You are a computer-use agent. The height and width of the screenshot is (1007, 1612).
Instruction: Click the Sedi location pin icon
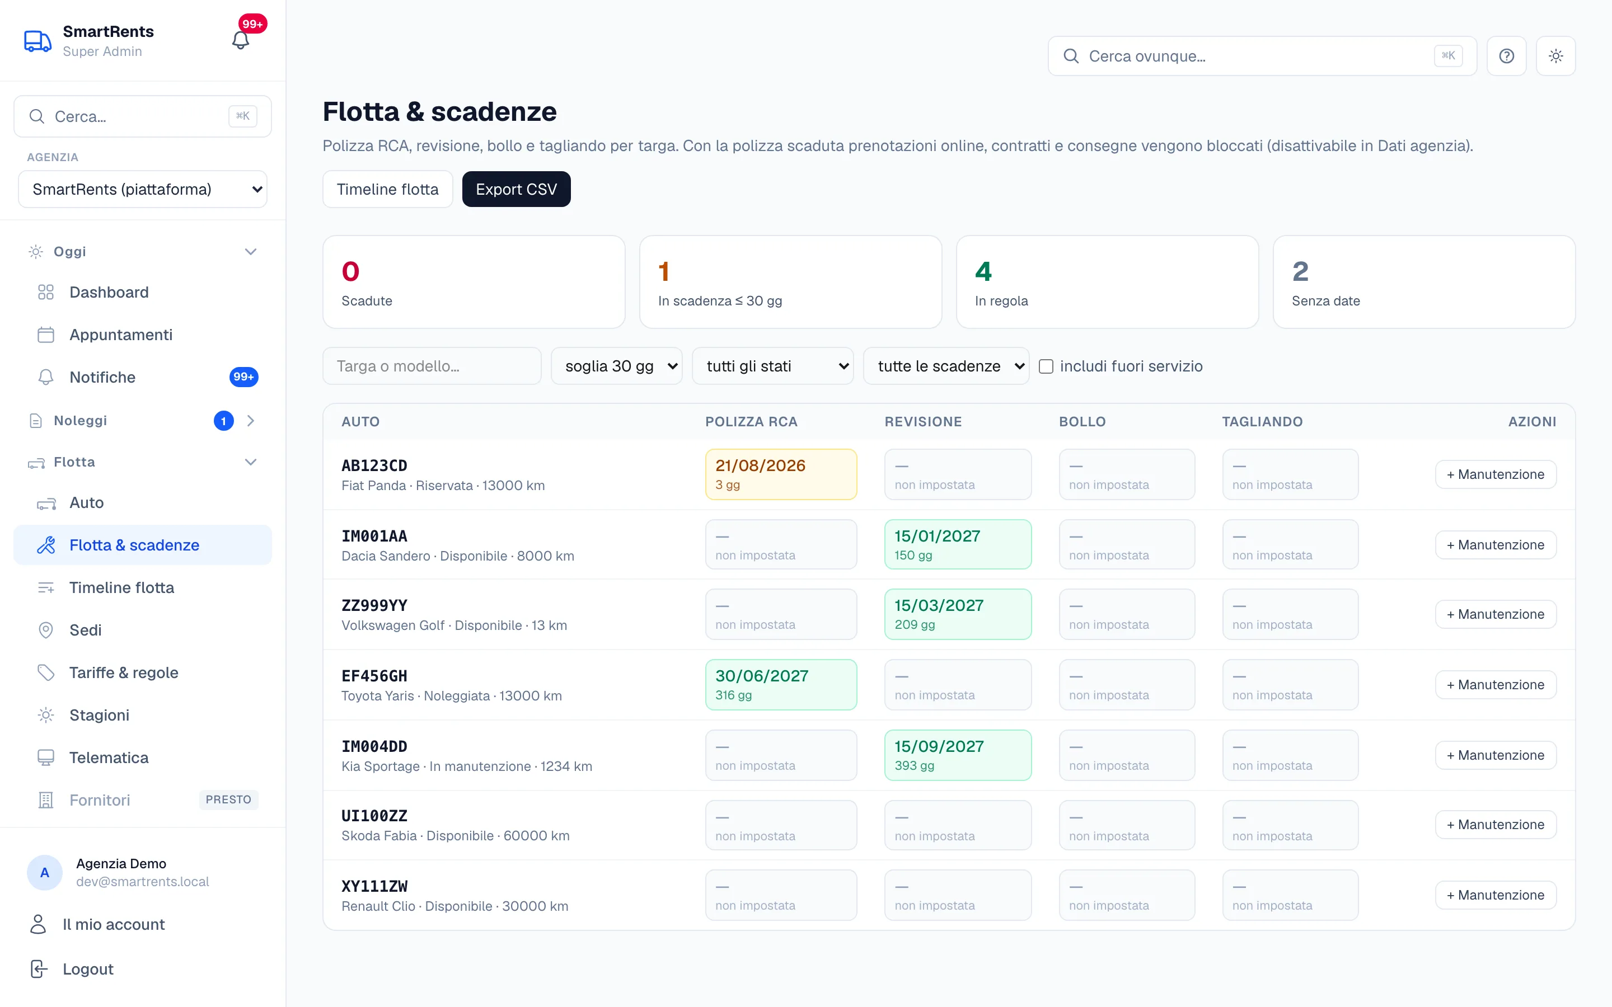point(46,630)
